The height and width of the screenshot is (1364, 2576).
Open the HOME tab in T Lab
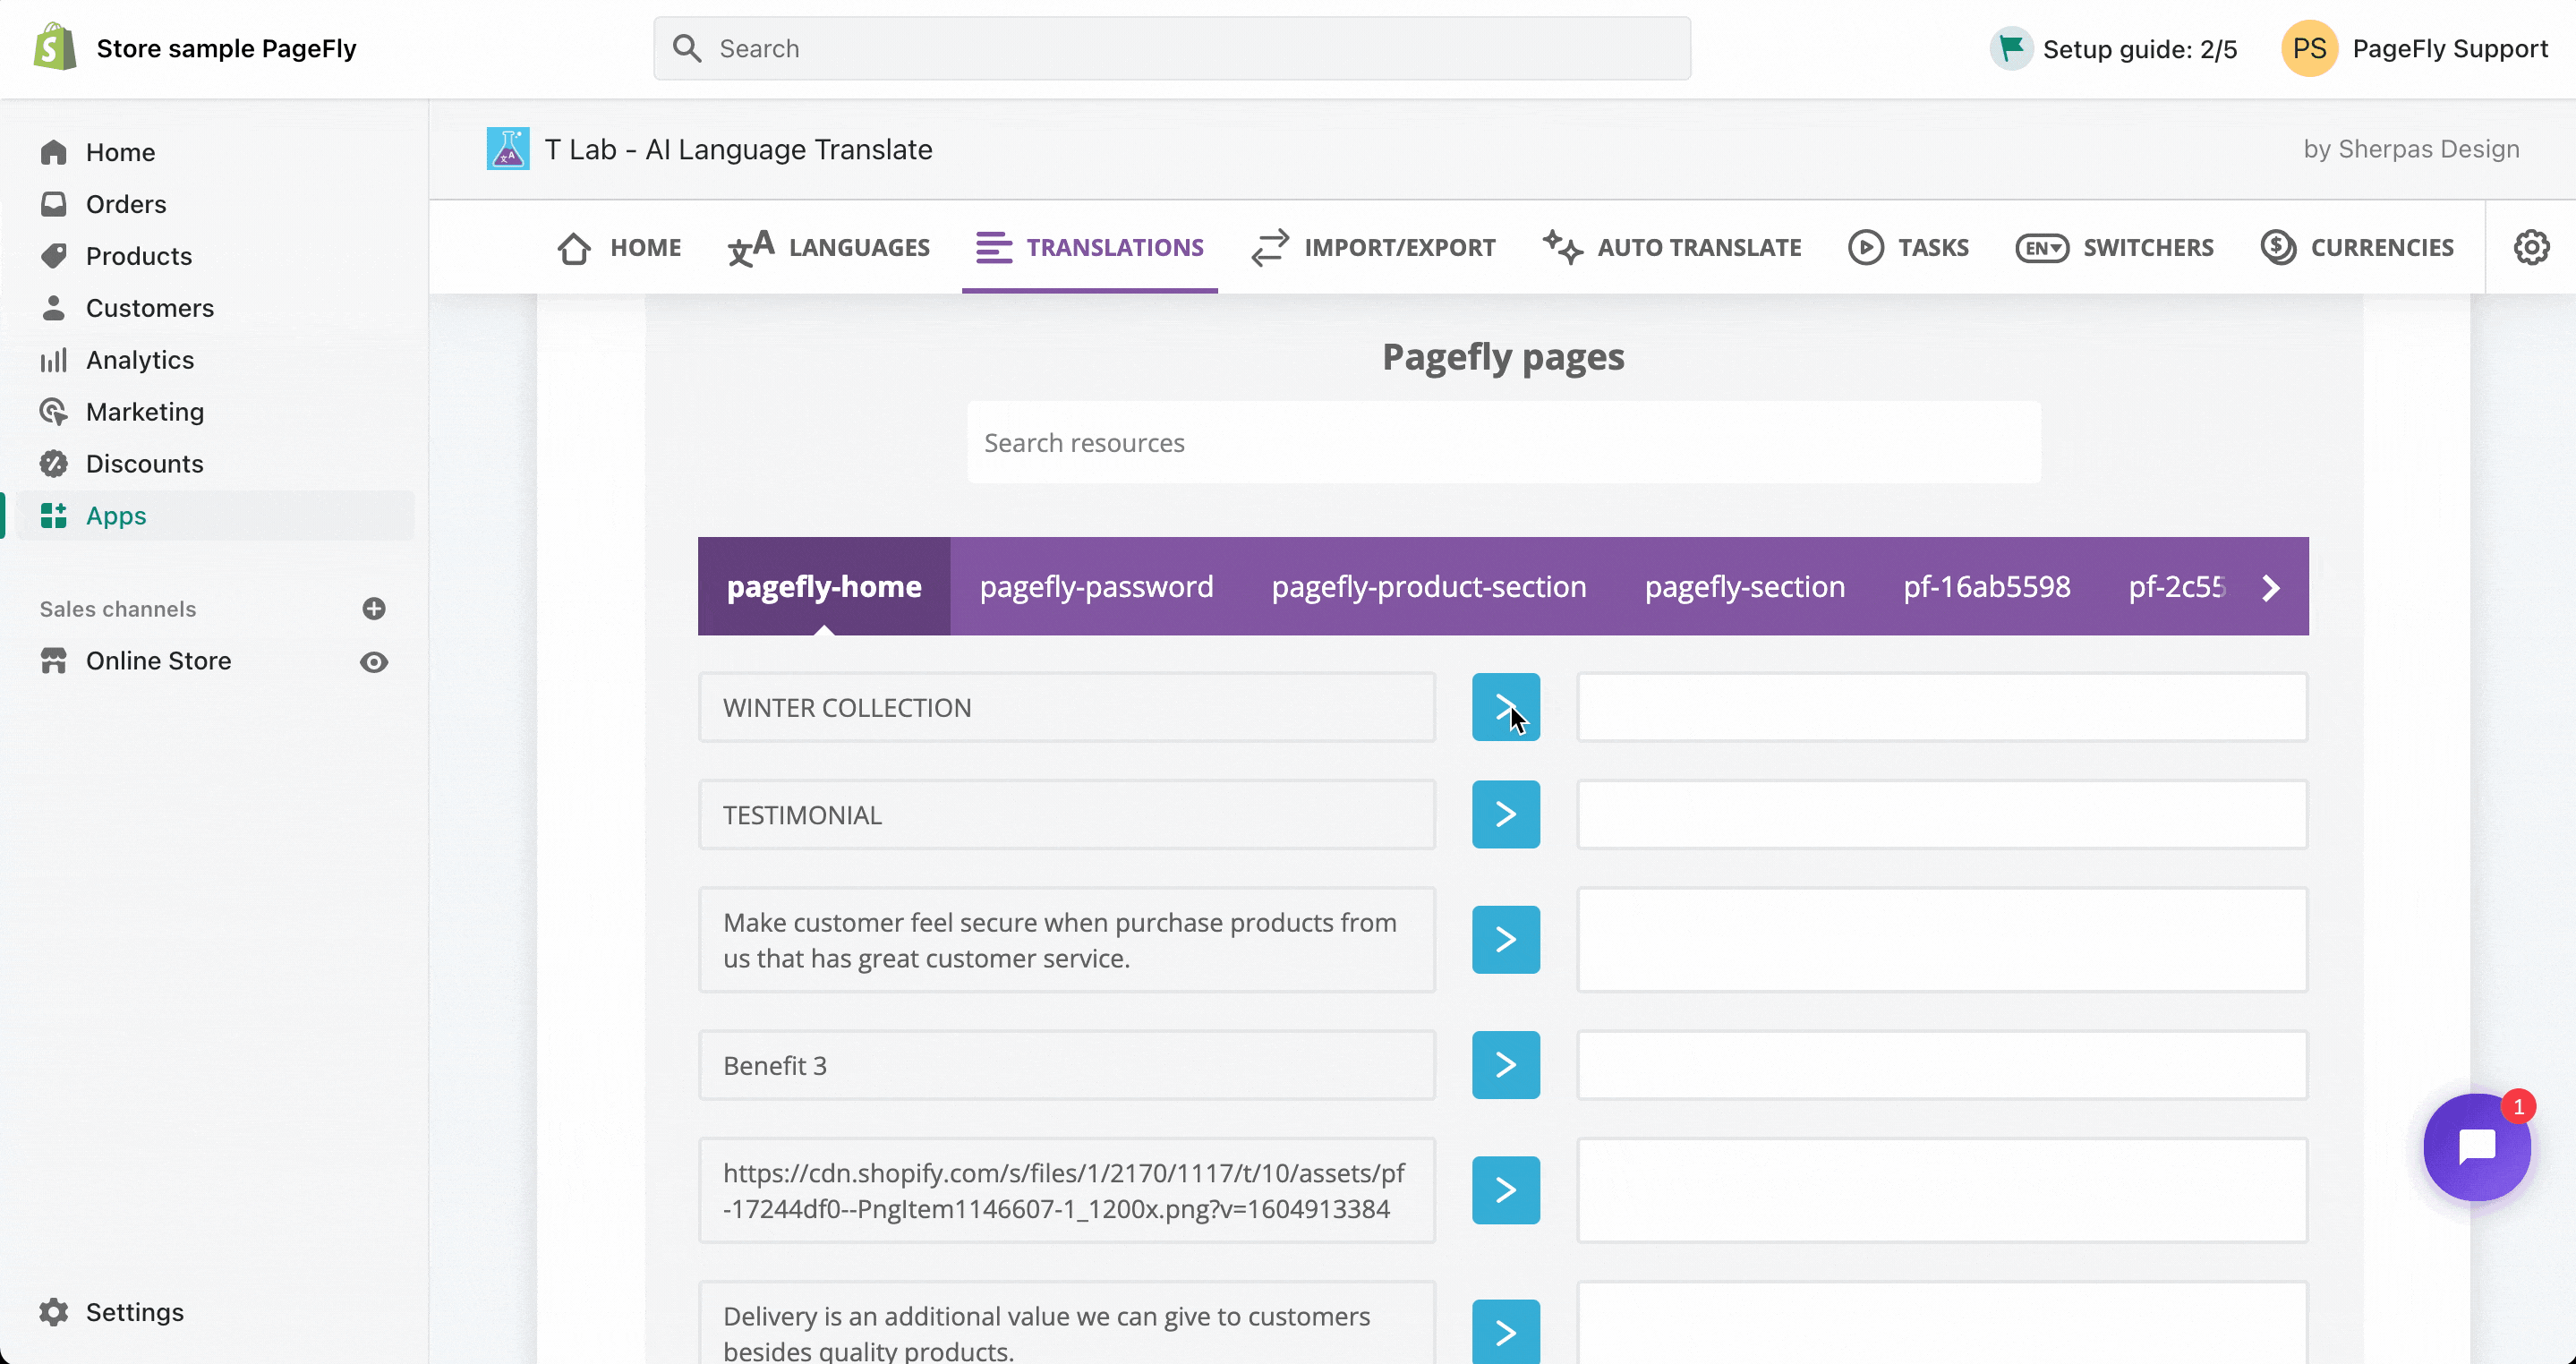click(x=619, y=247)
